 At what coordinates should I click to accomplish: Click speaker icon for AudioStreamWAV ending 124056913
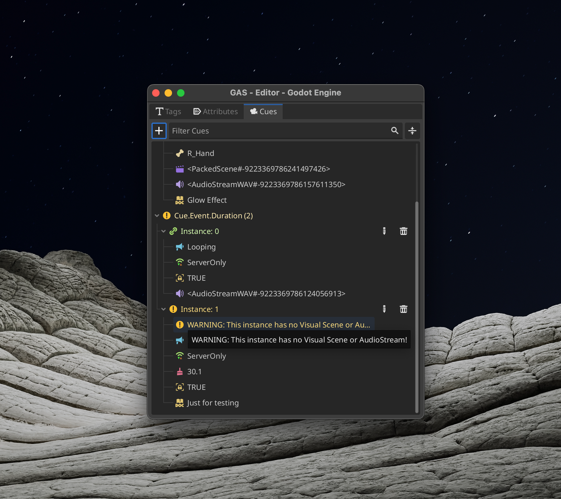click(x=180, y=293)
